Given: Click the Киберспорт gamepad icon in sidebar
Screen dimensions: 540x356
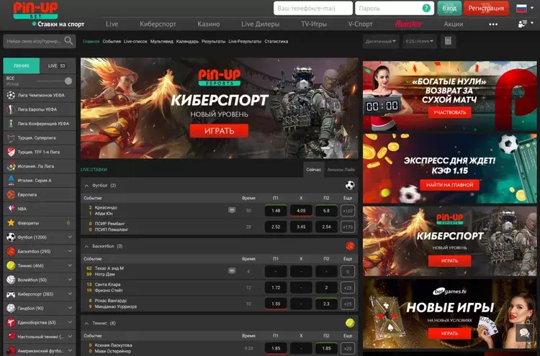Looking at the screenshot, I should coord(11,294).
